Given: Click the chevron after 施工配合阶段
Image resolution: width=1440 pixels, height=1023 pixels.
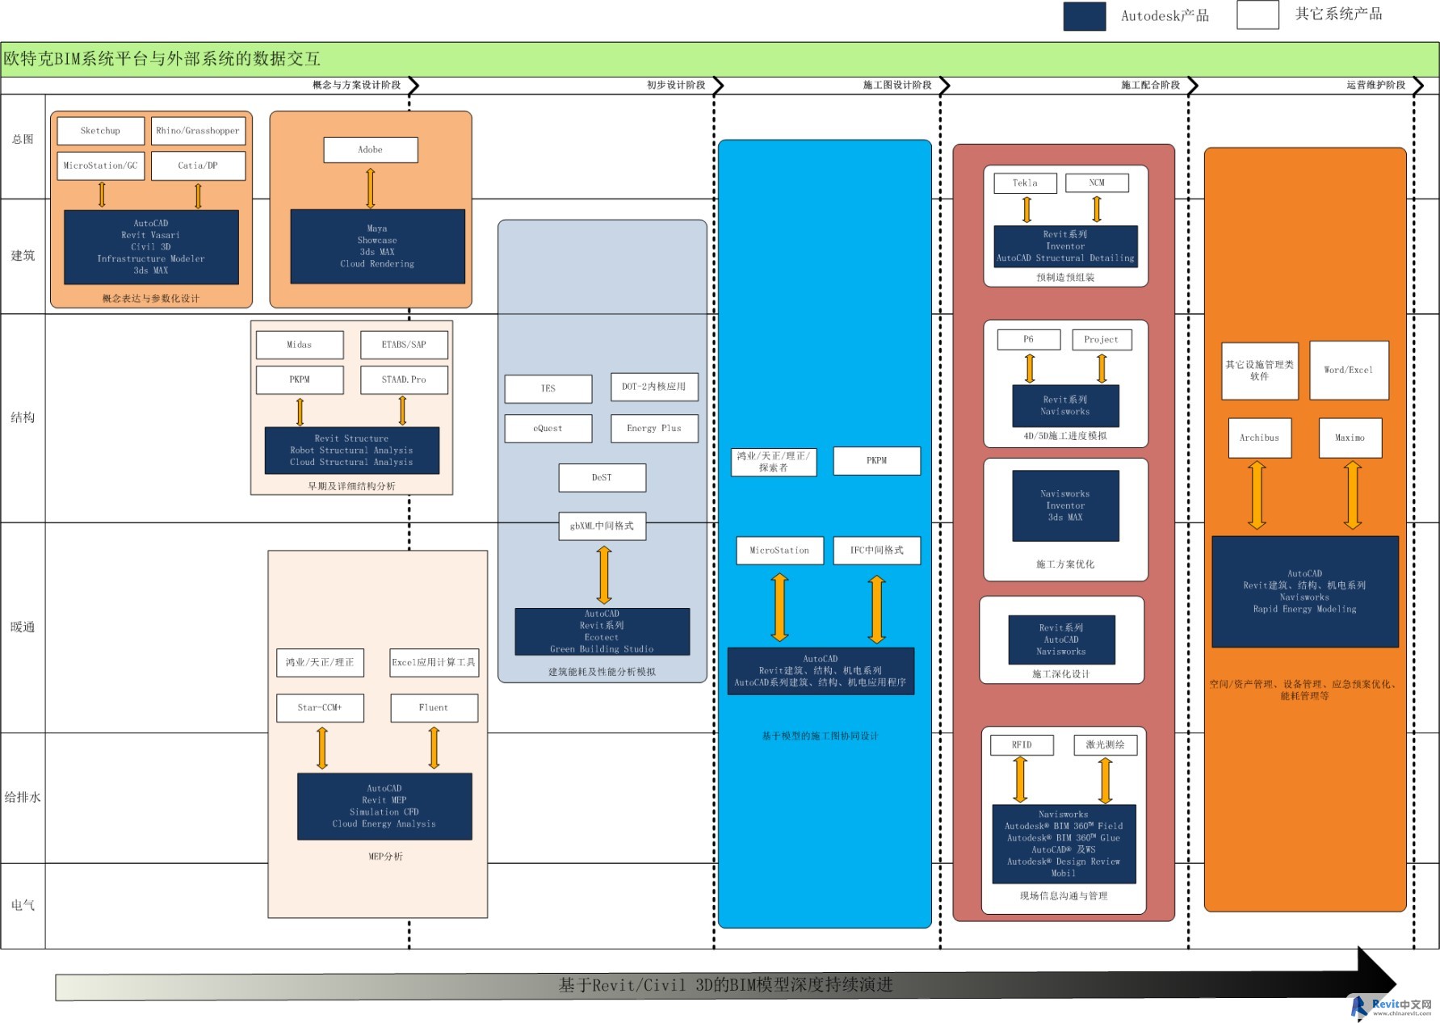Looking at the screenshot, I should click(1193, 86).
